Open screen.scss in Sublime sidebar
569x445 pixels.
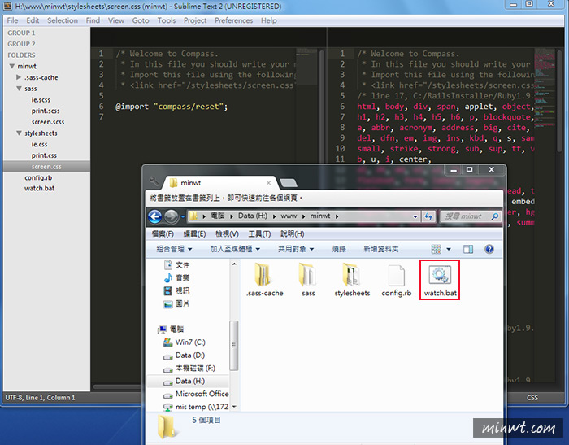point(47,122)
